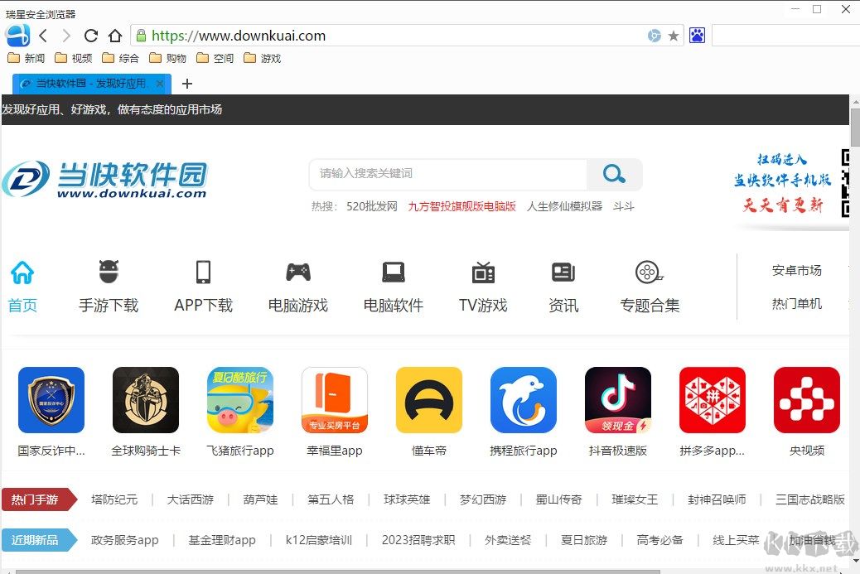
Task: Click the browser address bar URL
Action: [x=239, y=36]
